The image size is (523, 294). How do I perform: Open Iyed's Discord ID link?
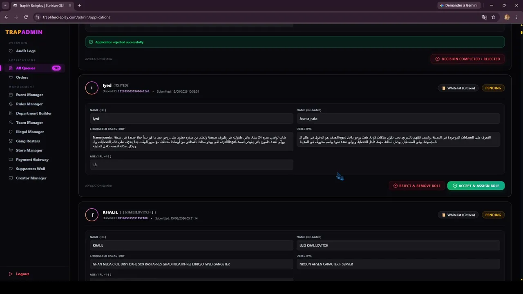134,91
